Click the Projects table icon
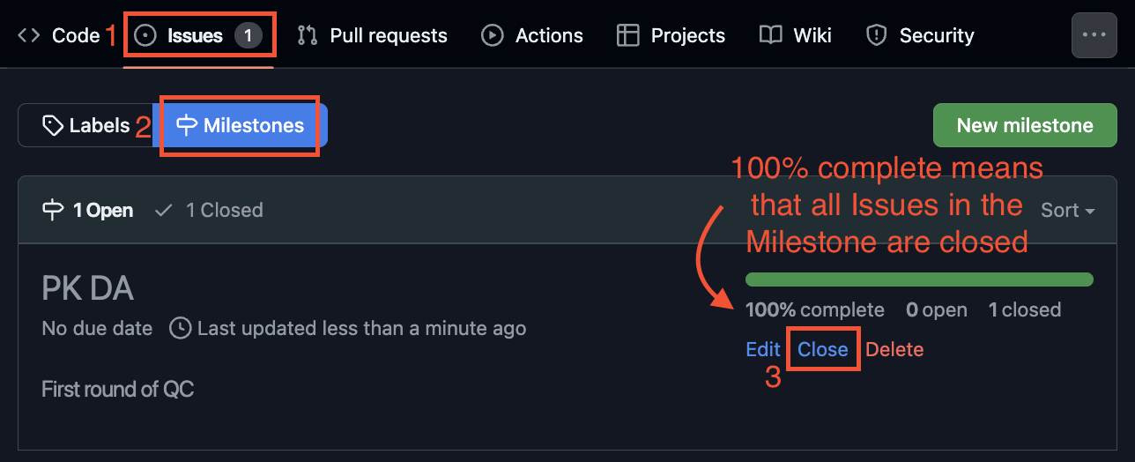Image resolution: width=1135 pixels, height=462 pixels. coord(627,35)
